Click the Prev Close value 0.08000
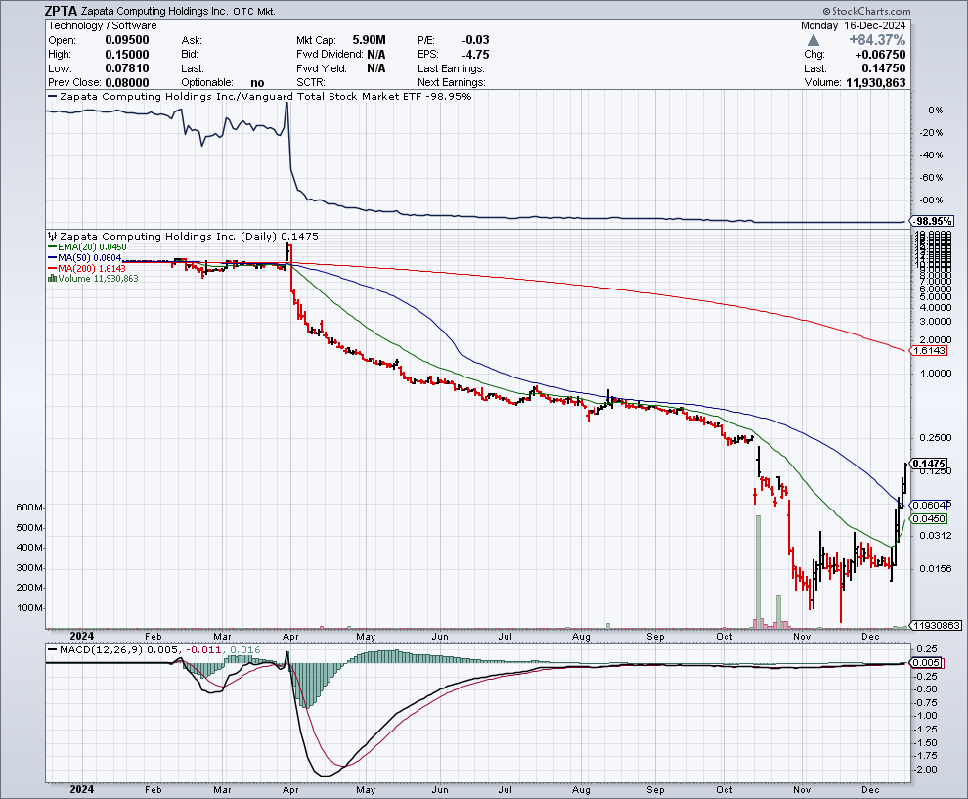Image resolution: width=968 pixels, height=799 pixels. [126, 83]
